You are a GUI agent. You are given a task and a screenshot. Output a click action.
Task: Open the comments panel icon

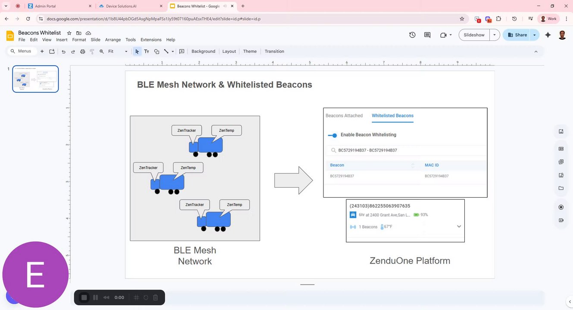point(427,35)
